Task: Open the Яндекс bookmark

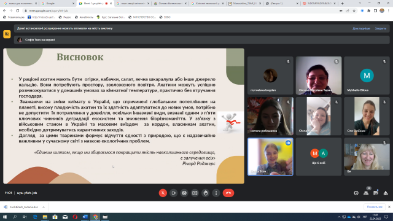Action: (65, 17)
